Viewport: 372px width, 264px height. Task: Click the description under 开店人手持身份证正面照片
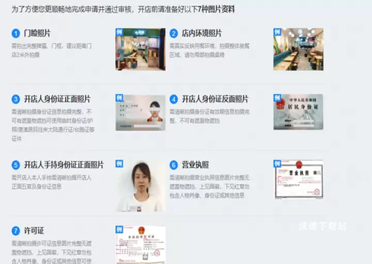52,182
